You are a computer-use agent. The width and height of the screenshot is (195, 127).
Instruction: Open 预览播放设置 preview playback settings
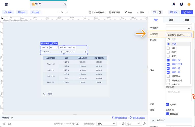pyautogui.click(x=137, y=118)
